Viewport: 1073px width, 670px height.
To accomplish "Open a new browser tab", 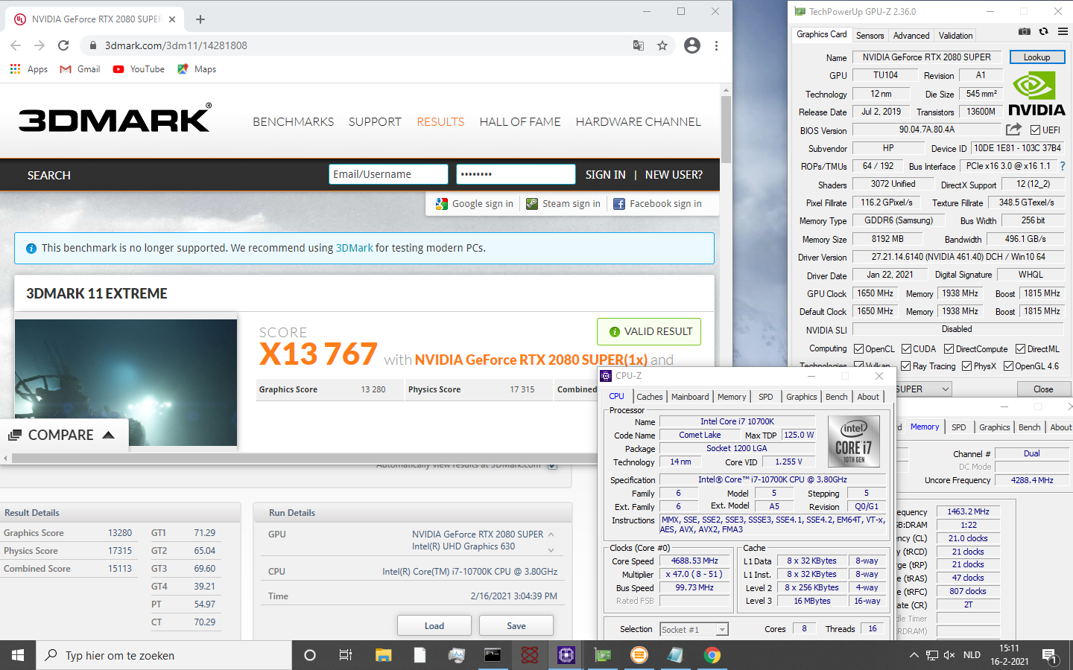I will tap(200, 19).
